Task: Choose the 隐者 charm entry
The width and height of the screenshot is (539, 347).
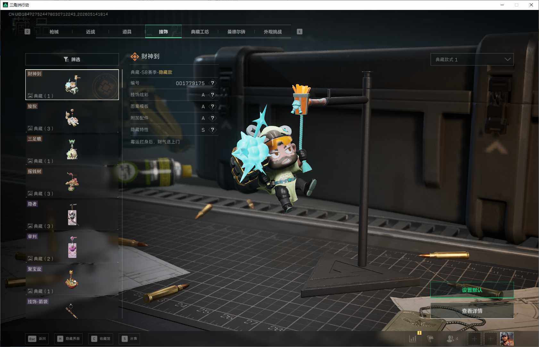Action: click(x=72, y=215)
